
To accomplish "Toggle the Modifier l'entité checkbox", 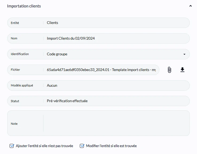I will (x=82, y=146).
